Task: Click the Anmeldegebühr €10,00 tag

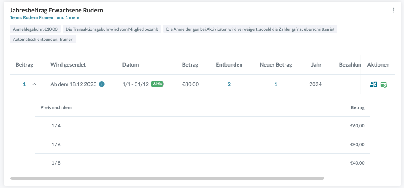Action: (35, 29)
